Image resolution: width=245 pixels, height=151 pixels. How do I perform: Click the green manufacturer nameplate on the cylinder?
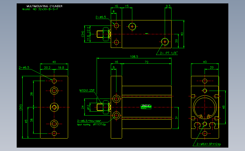pos(146,107)
